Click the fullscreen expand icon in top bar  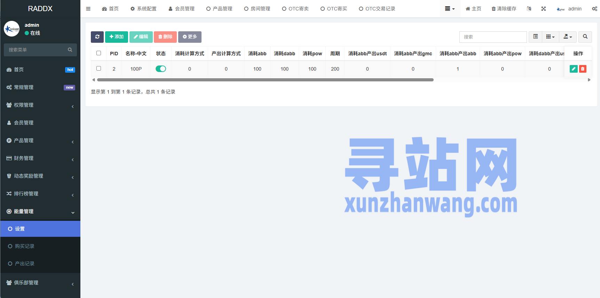[544, 9]
